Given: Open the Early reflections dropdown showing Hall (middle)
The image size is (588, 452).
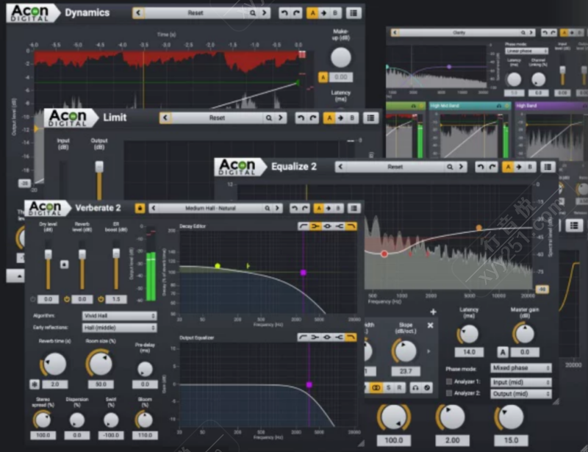Looking at the screenshot, I should tap(119, 328).
